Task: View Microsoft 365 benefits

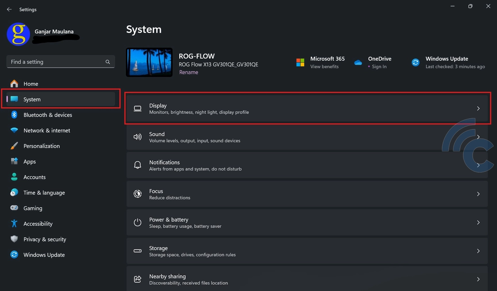Action: pyautogui.click(x=324, y=67)
